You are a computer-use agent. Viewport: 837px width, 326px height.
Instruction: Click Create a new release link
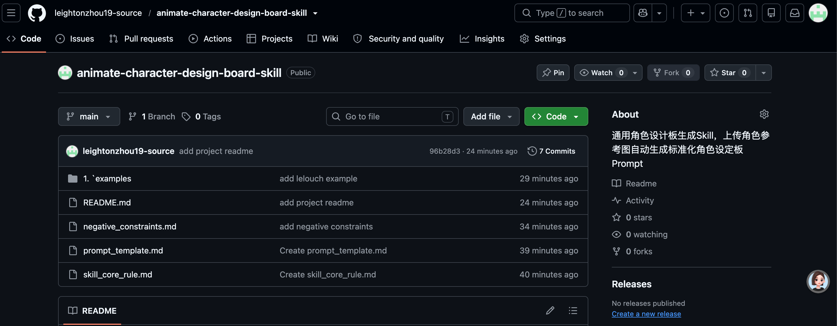pyautogui.click(x=646, y=314)
